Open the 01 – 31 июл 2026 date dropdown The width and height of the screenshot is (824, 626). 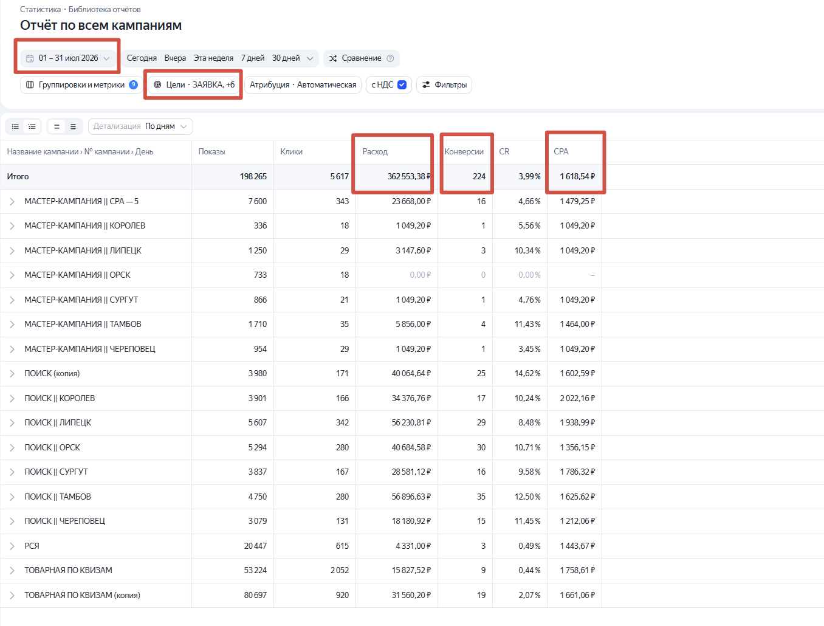(x=69, y=58)
